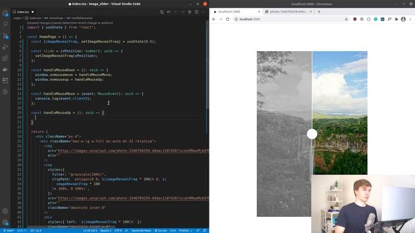Change end of line sequence via LF item
This screenshot has width=415, height=233.
click(x=126, y=230)
